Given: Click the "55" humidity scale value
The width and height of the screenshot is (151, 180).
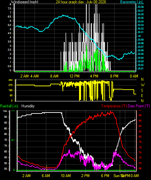Looking at the screenshot, I should [x=6, y=163].
